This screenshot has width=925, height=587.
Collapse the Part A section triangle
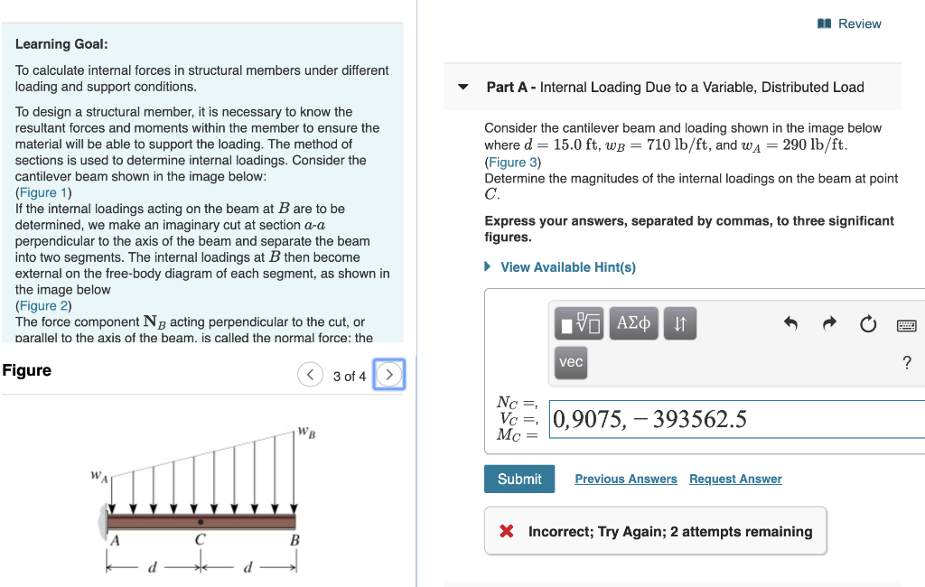coord(462,87)
